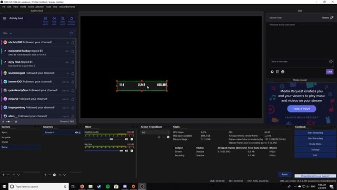This screenshot has width=337, height=190.
Task: Open Settings from Controls panel
Action: (x=315, y=150)
